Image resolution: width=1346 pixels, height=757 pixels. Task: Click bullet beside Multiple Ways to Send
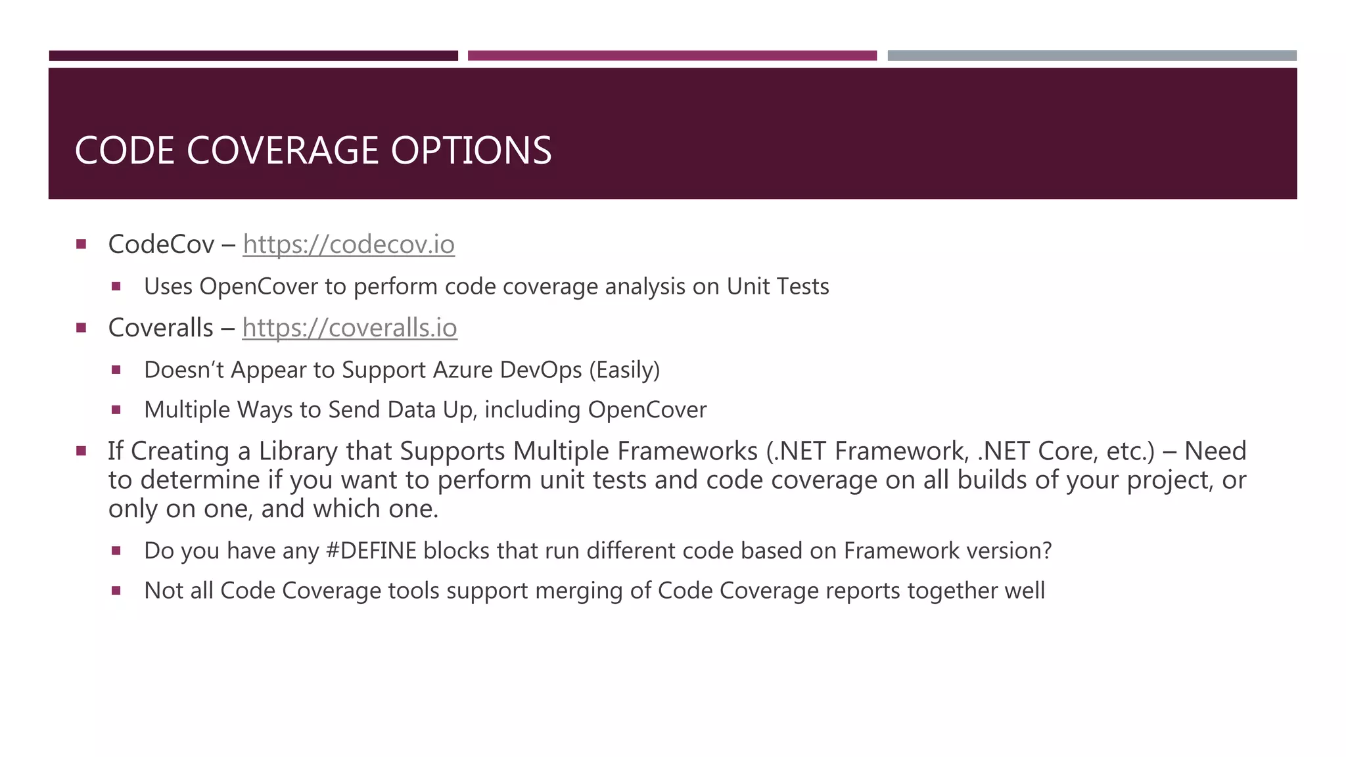click(116, 410)
